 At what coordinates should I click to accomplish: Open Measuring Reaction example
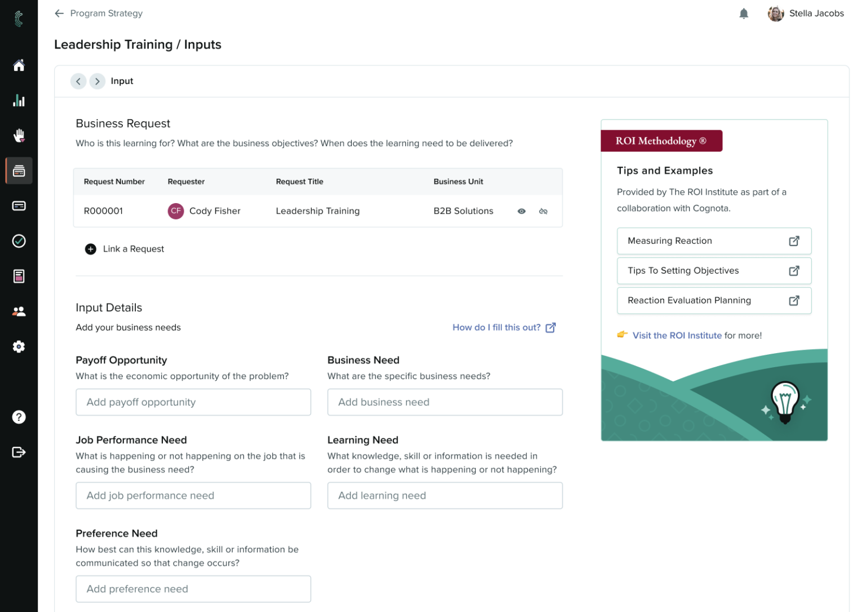pos(714,241)
